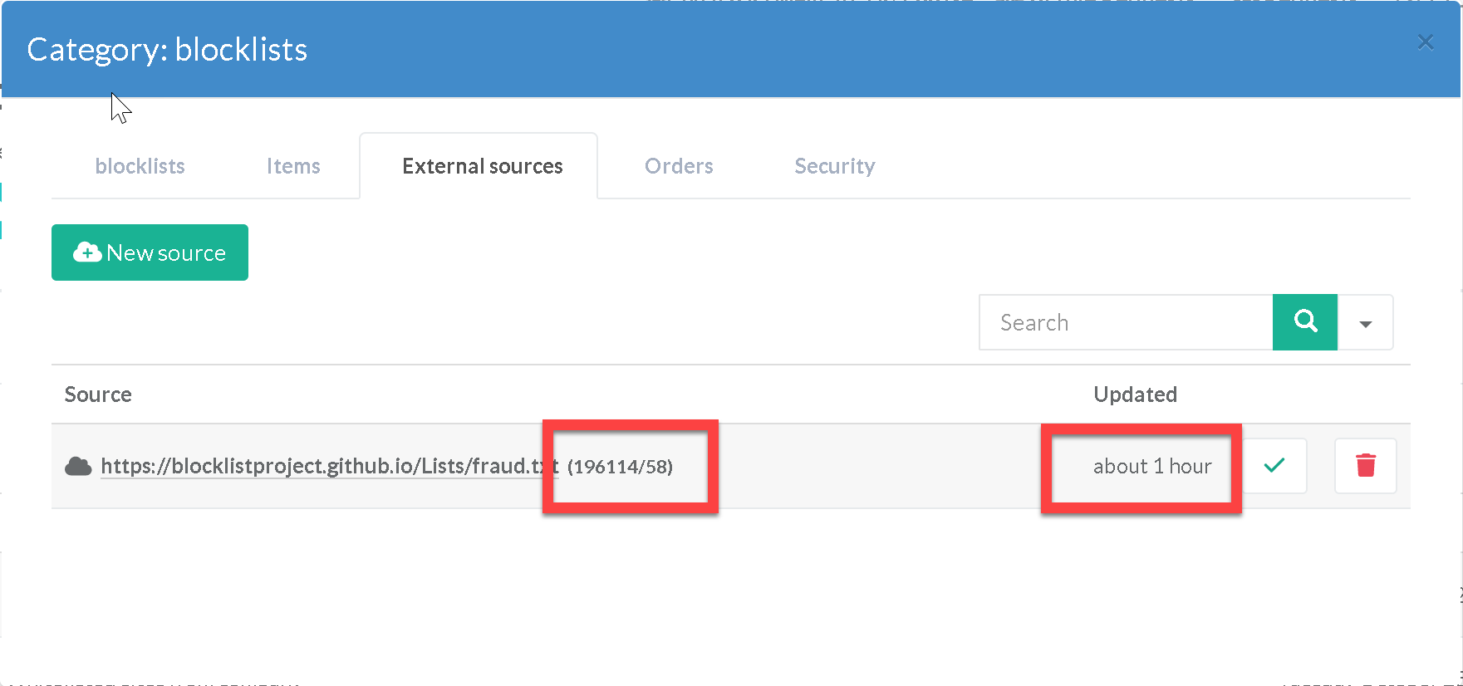Click the gray cloud icon beside the URL

pos(78,467)
